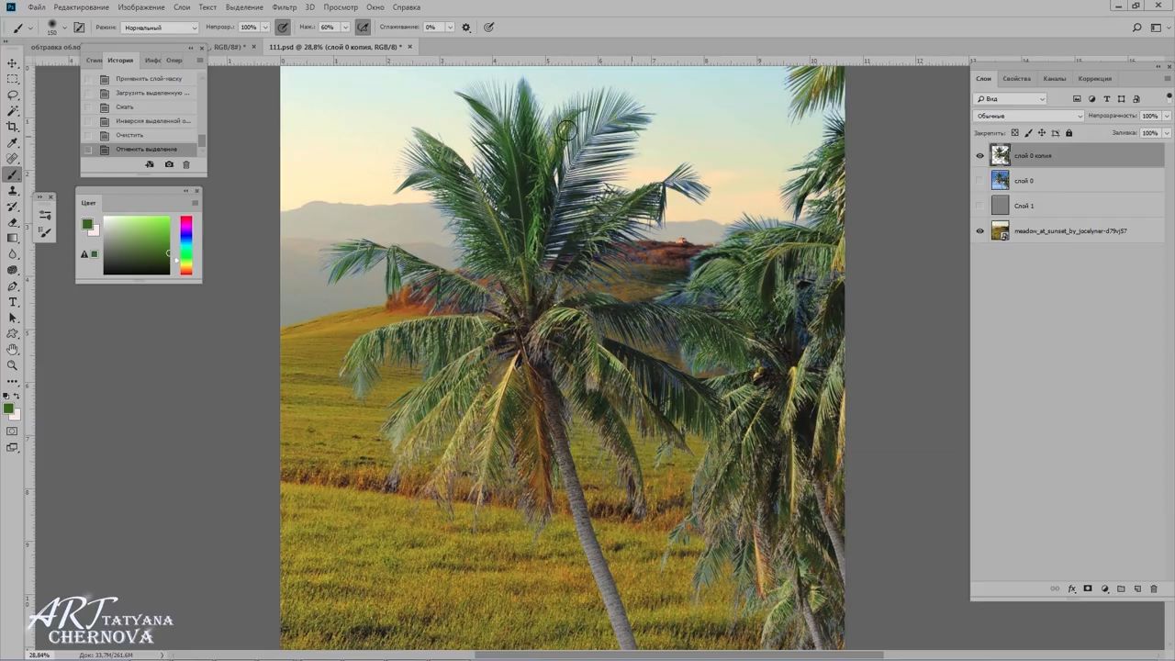Select the Gradient tool
The image size is (1175, 661).
(x=13, y=238)
